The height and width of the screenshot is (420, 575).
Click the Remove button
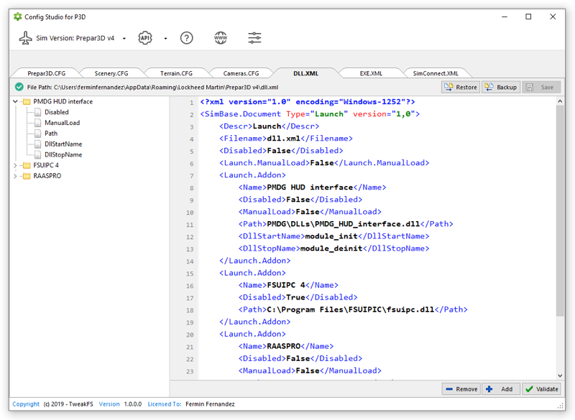coord(461,389)
